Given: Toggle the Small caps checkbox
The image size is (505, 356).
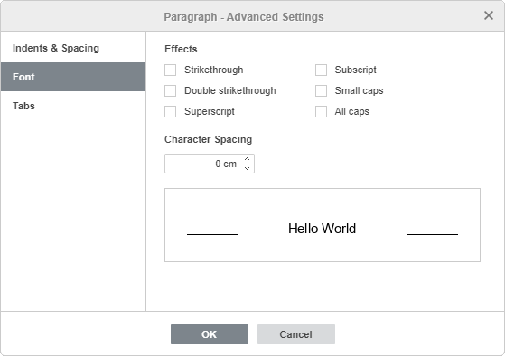Looking at the screenshot, I should [321, 91].
